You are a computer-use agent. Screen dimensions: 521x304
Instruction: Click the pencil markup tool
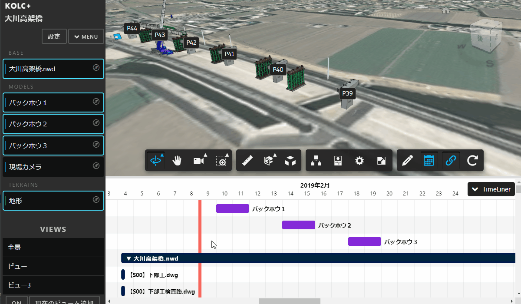[x=407, y=161]
